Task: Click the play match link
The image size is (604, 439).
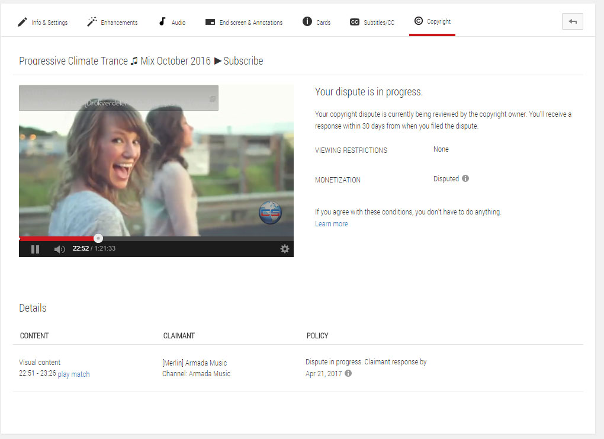Action: [x=73, y=374]
